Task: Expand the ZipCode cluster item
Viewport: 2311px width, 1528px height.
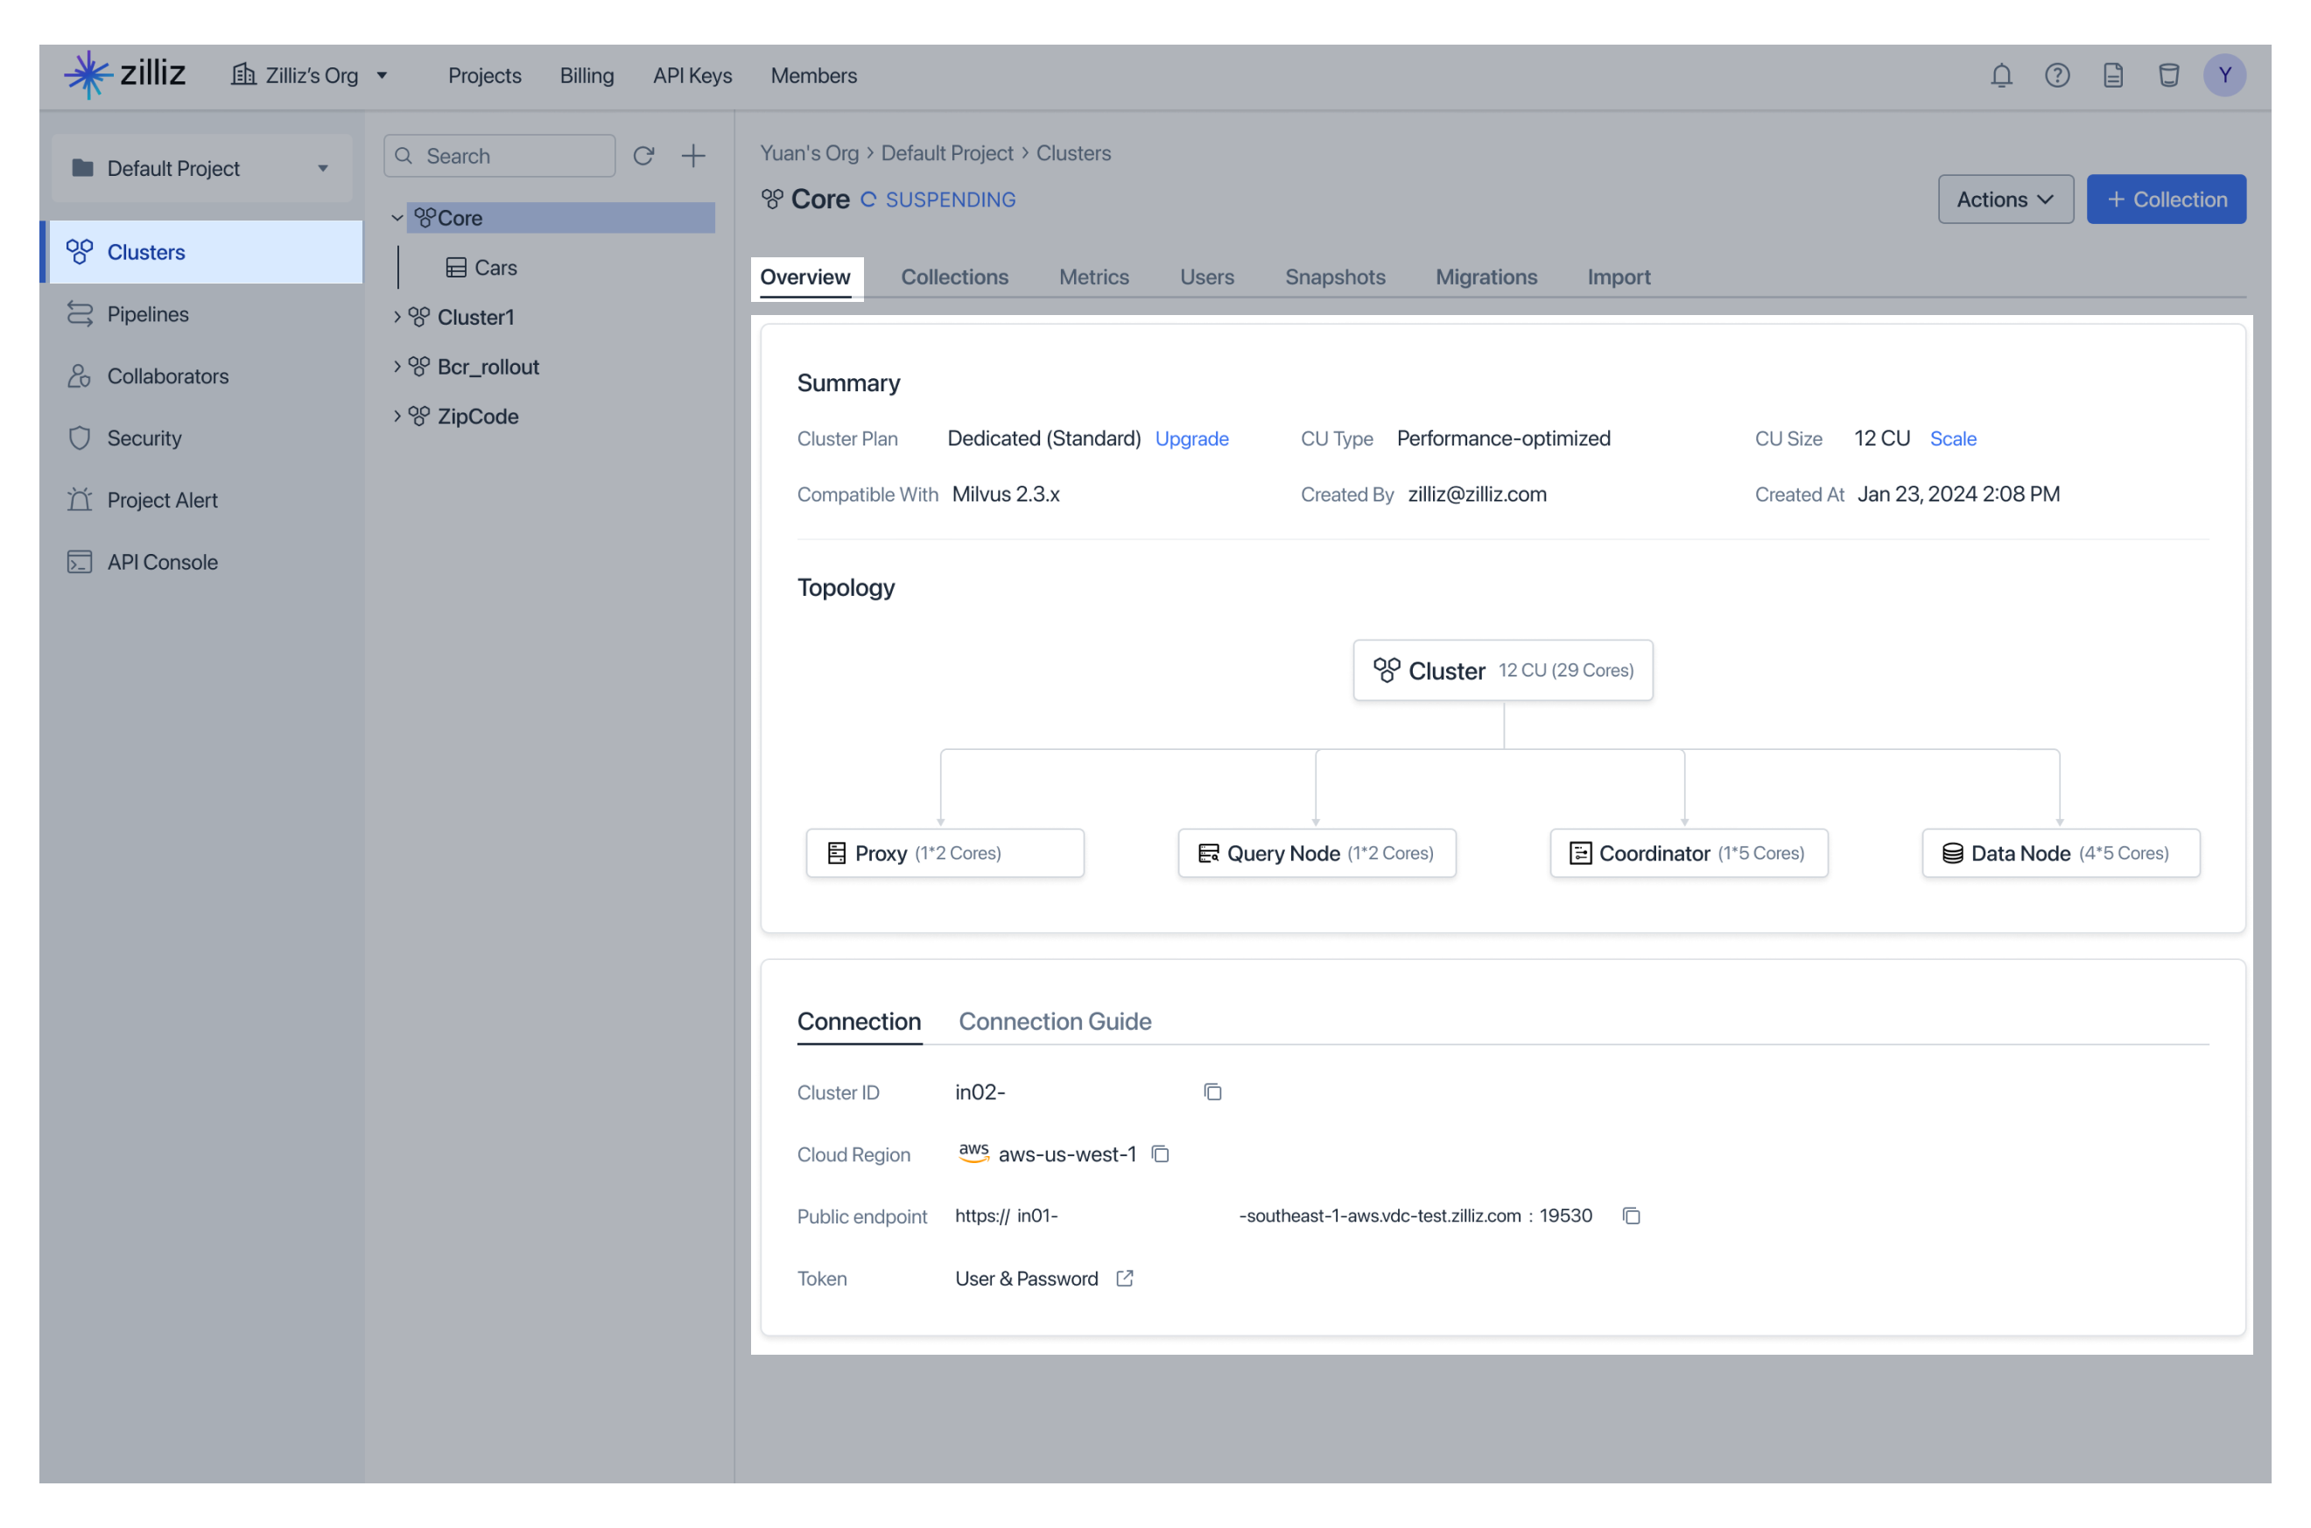Action: tap(396, 416)
